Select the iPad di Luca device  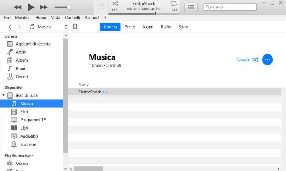click(26, 95)
